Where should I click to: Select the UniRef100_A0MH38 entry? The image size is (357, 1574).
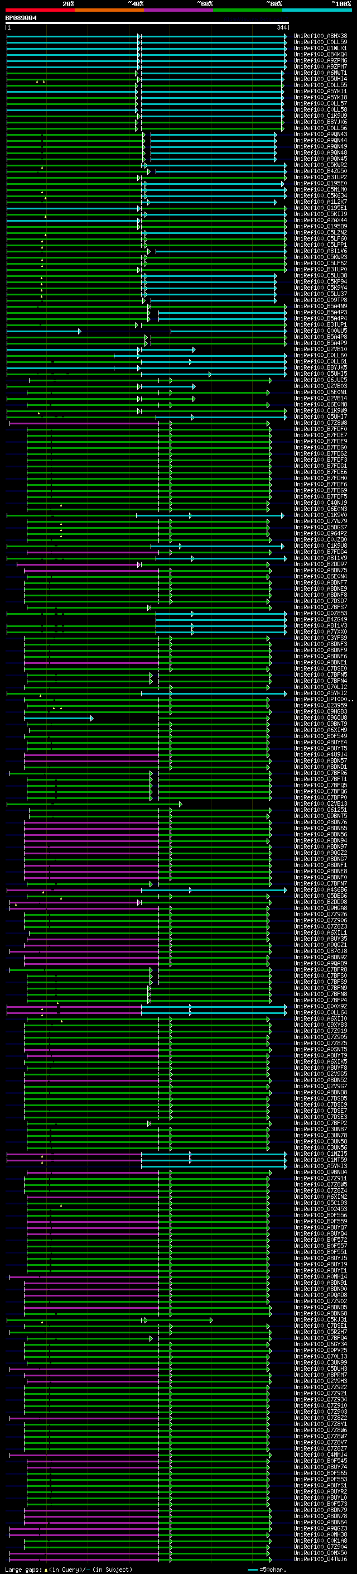point(320,1534)
